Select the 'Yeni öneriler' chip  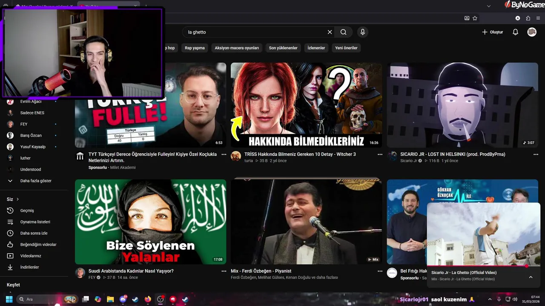pos(346,48)
